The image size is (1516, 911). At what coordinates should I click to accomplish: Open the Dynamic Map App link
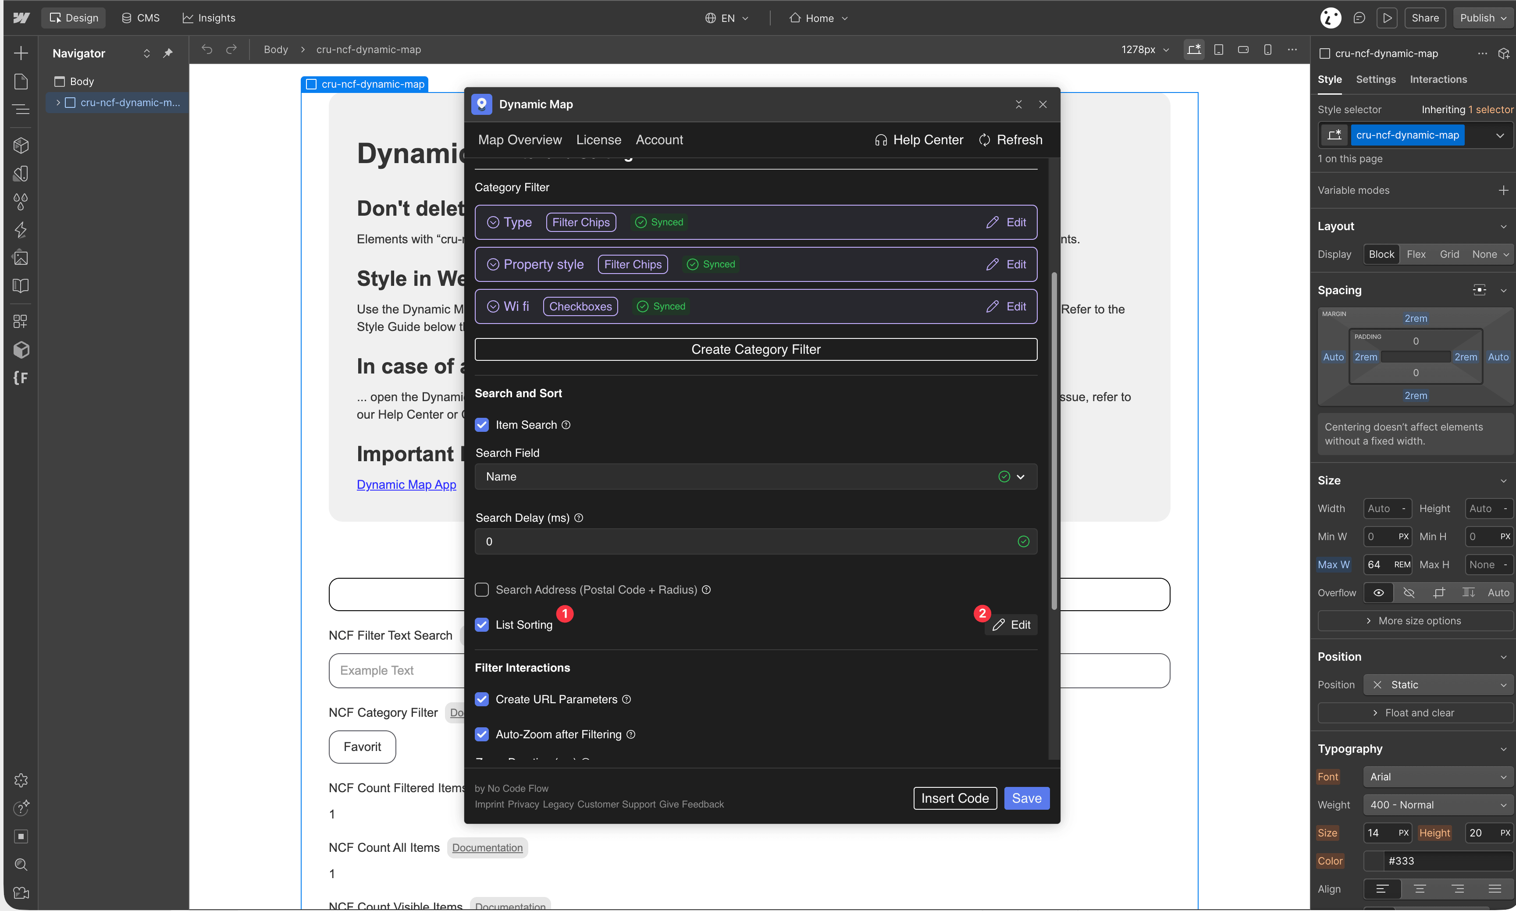point(406,484)
